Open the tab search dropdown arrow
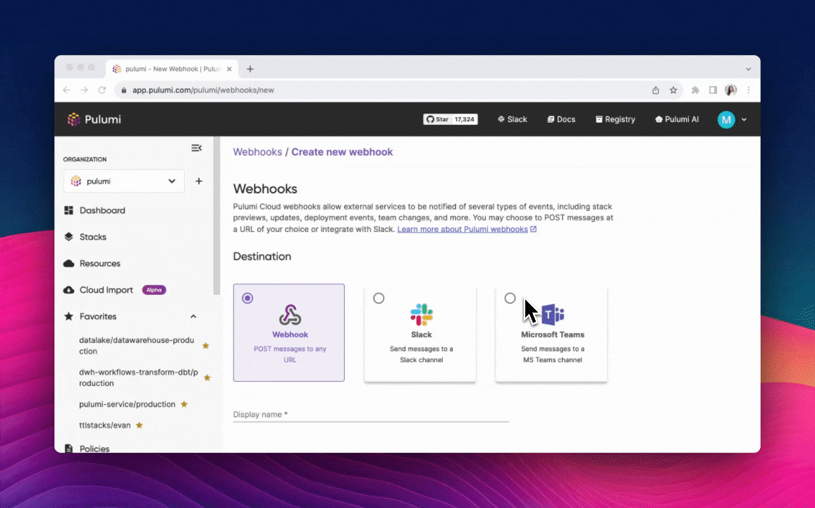Image resolution: width=815 pixels, height=508 pixels. pyautogui.click(x=748, y=68)
